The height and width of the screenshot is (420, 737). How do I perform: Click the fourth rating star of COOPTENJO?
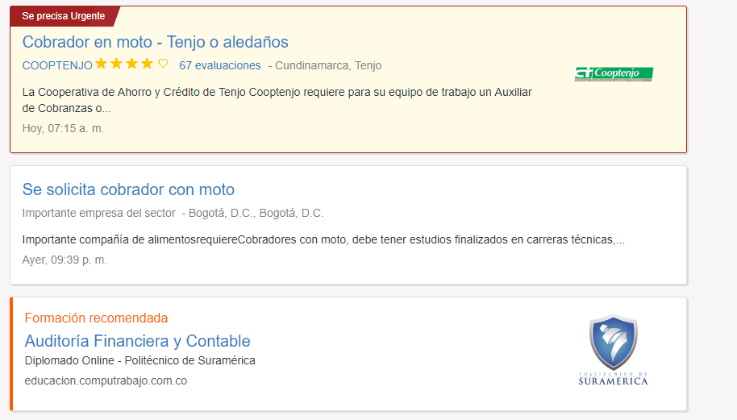147,64
